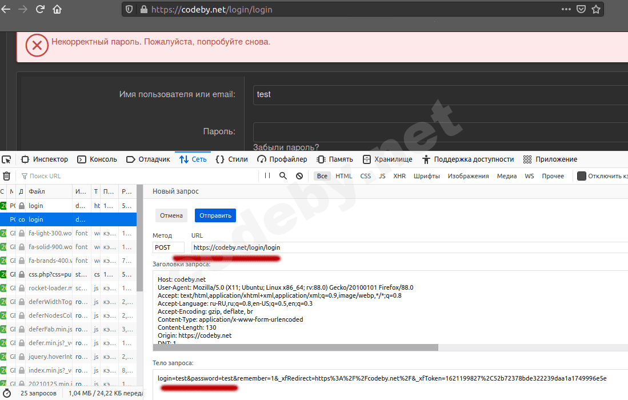
Task: Send the request with Отправить
Action: pos(215,215)
